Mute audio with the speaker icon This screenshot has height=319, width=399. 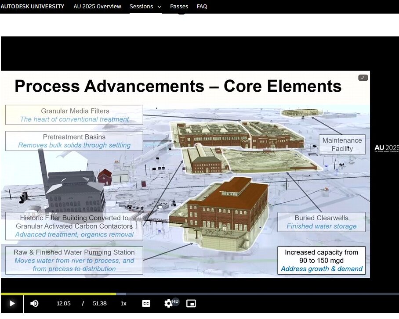coord(34,303)
